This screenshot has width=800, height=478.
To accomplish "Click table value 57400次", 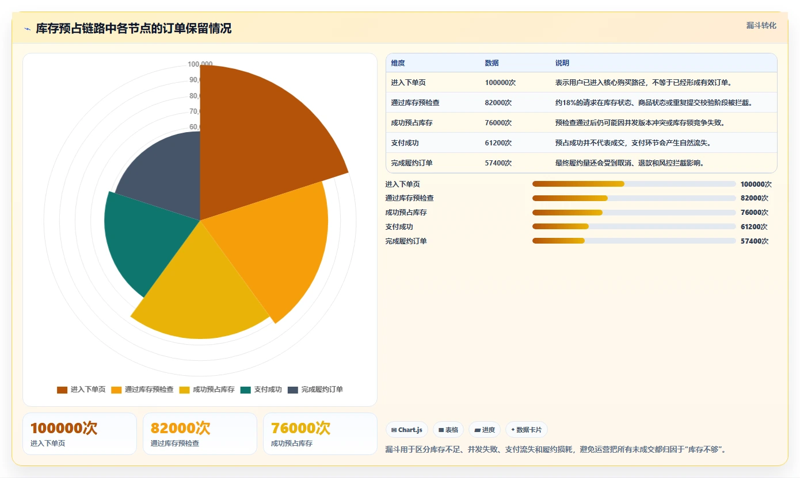I will (498, 163).
